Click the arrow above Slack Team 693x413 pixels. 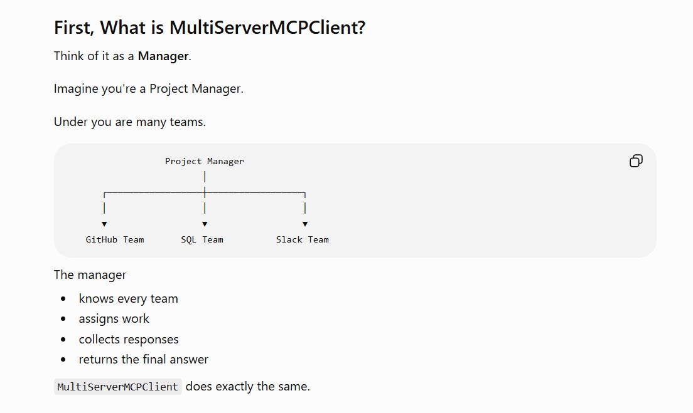coord(305,224)
